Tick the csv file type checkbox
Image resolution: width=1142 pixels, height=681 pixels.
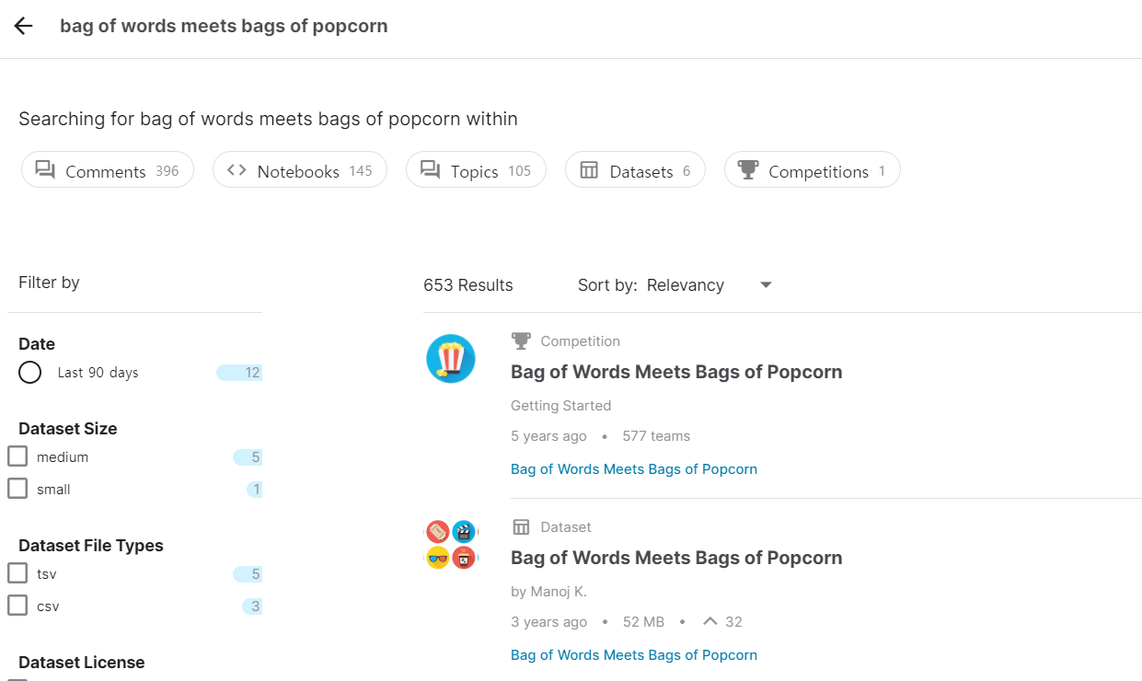point(17,606)
